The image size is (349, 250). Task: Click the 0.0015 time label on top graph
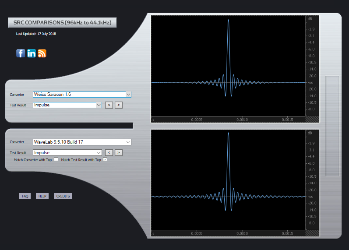(287, 120)
